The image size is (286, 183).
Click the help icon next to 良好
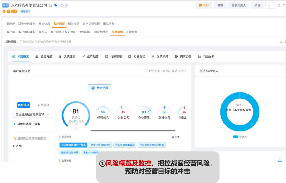[x=79, y=118]
